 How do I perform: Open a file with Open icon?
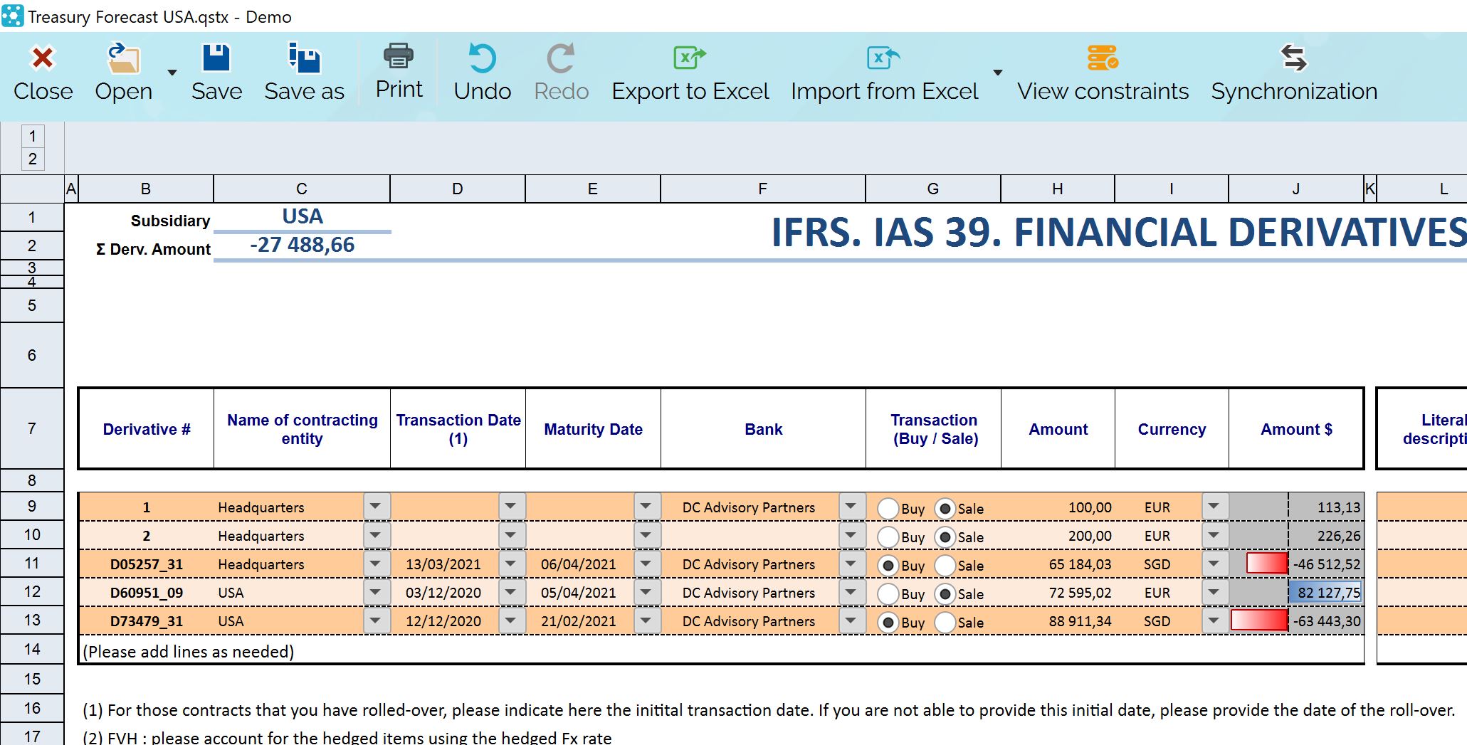[124, 58]
